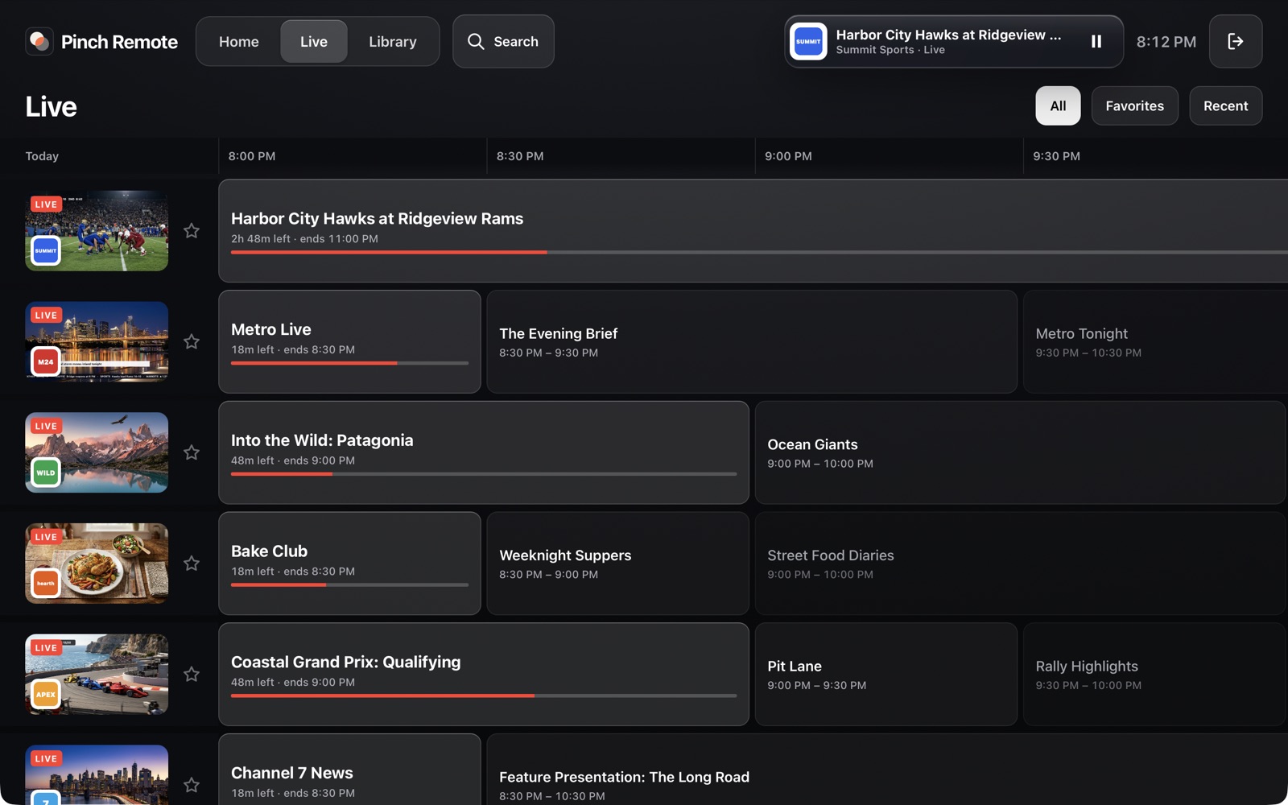
Task: Select the Metro Live program card
Action: pyautogui.click(x=349, y=342)
